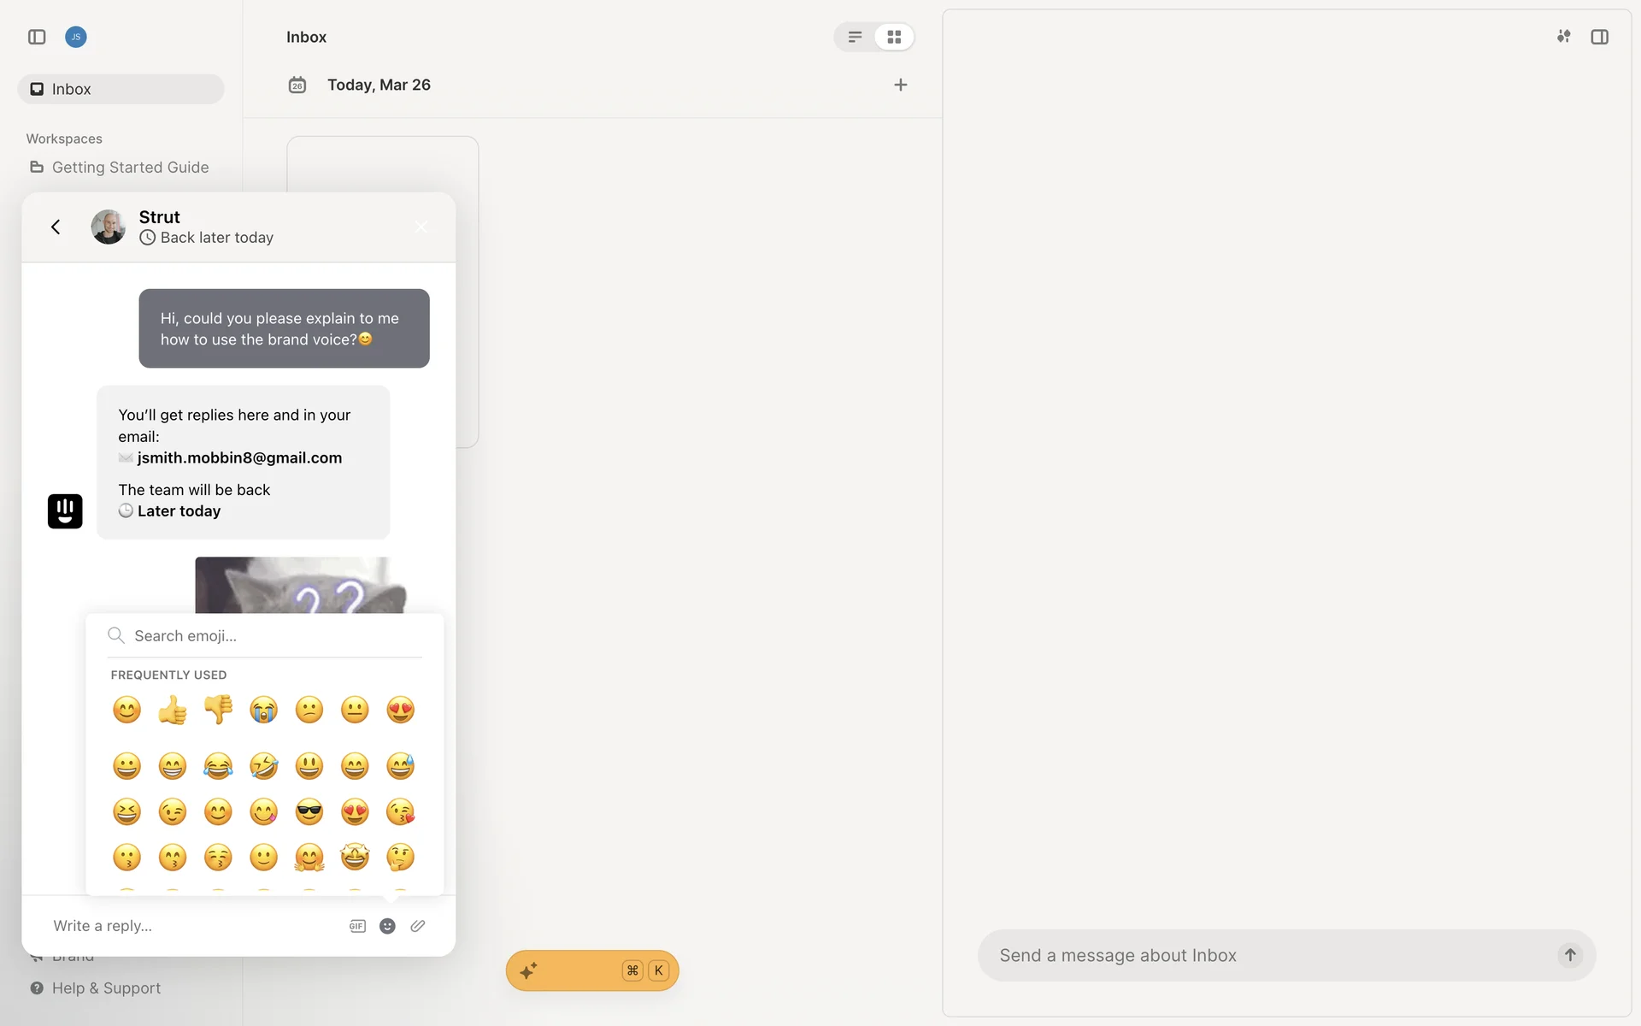Switch to list view layout
The height and width of the screenshot is (1026, 1641).
[x=855, y=37]
